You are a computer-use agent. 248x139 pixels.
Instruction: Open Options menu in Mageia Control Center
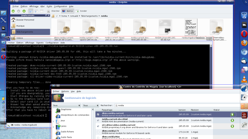(65, 91)
